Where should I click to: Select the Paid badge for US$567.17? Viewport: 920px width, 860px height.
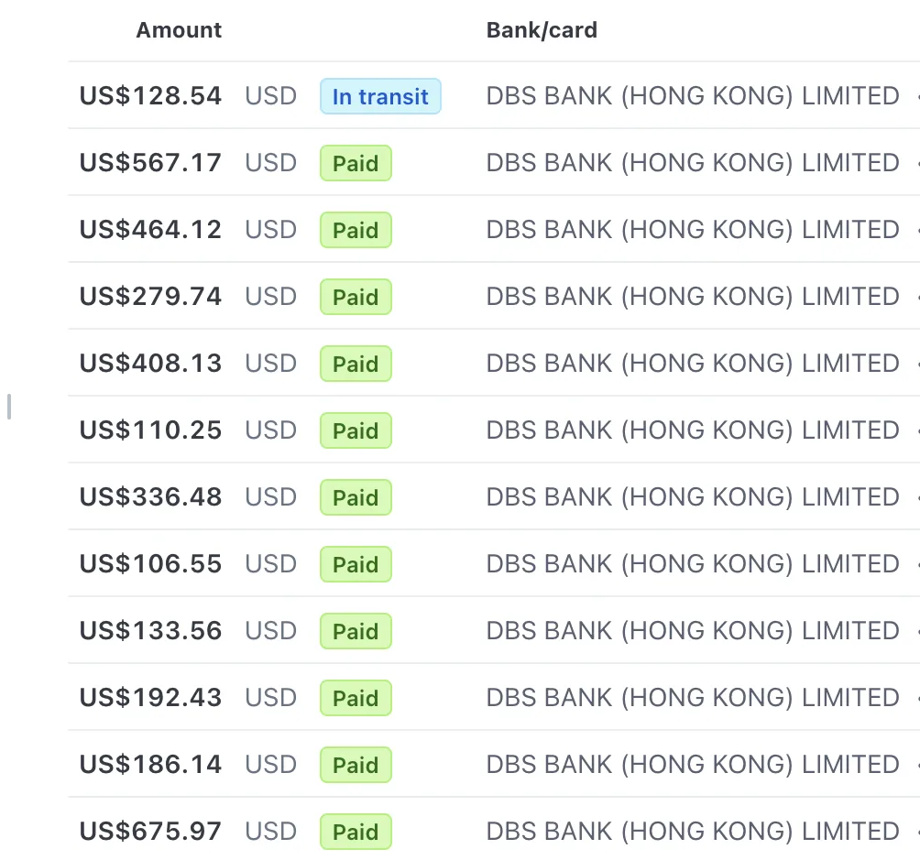[356, 163]
